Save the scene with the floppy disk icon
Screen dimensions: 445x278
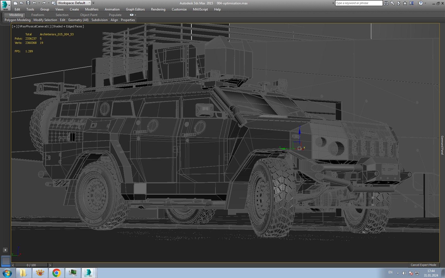[x=28, y=3]
